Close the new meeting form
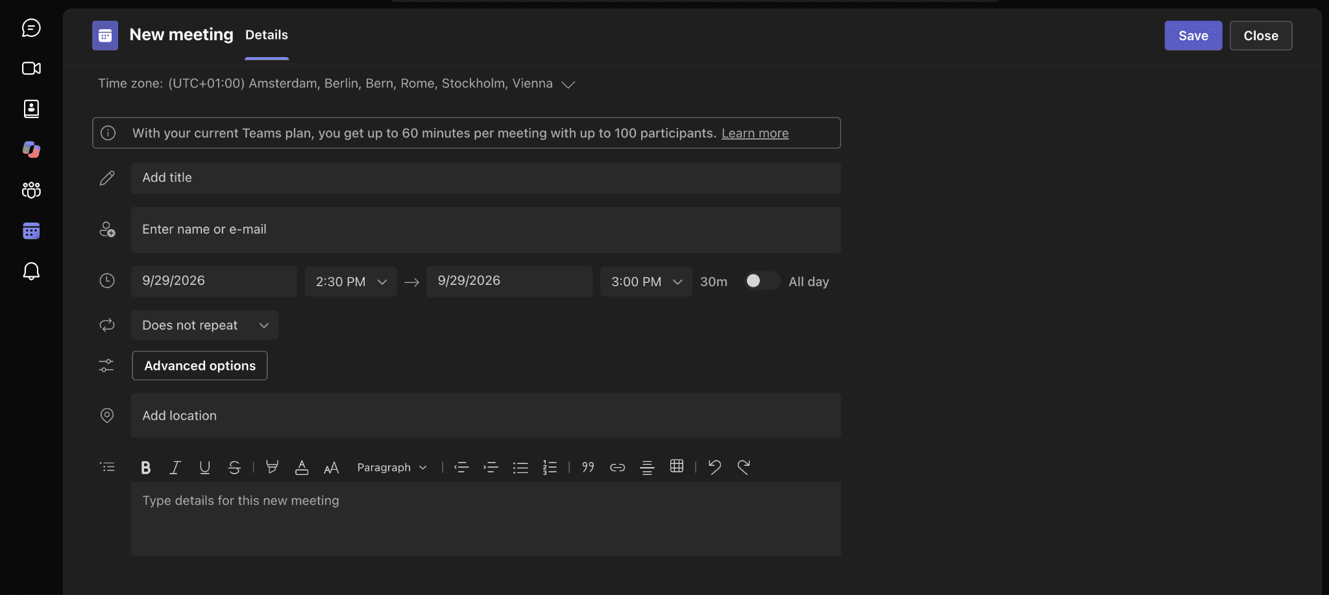Image resolution: width=1329 pixels, height=595 pixels. (1261, 36)
